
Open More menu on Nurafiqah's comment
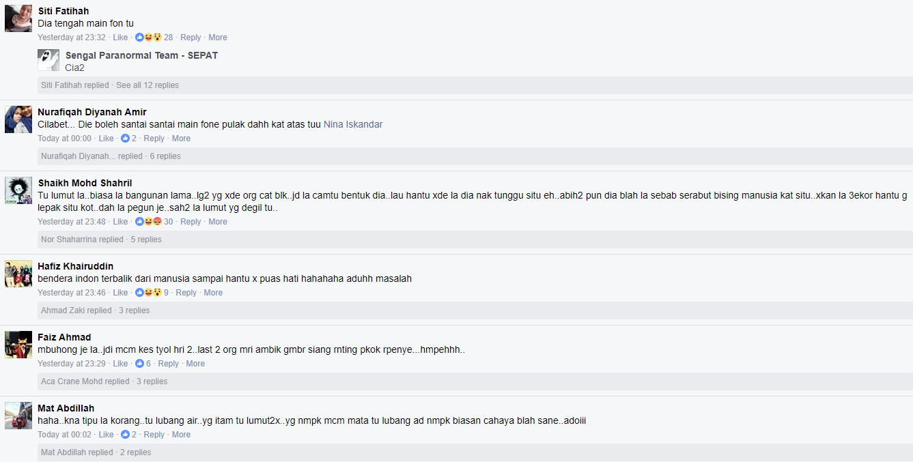(181, 139)
